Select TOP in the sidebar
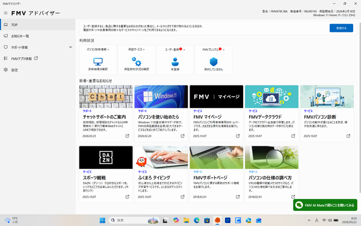 [x=38, y=25]
